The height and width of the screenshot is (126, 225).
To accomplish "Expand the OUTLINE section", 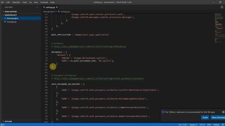I will (x=21, y=121).
